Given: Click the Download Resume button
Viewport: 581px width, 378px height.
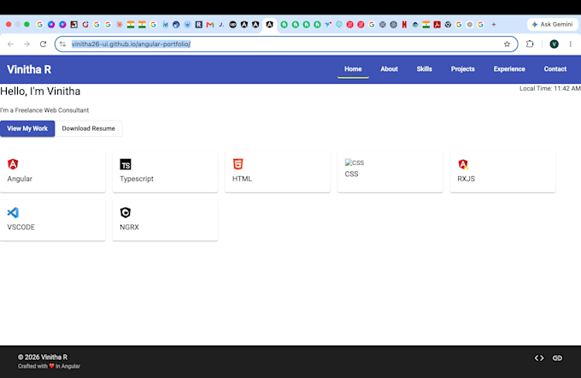Looking at the screenshot, I should pyautogui.click(x=89, y=128).
